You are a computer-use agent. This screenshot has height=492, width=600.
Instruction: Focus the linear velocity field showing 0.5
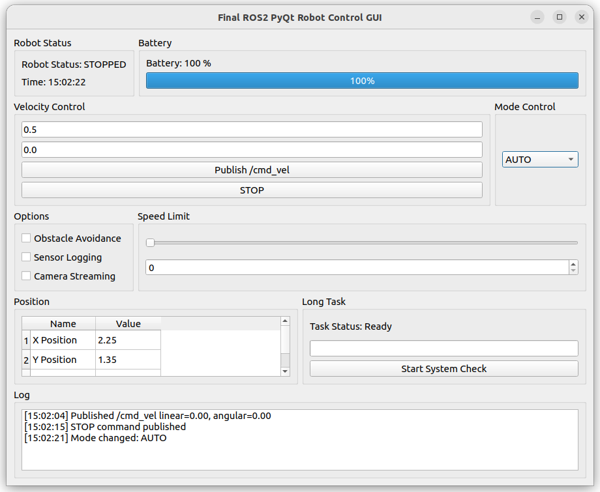pos(252,130)
